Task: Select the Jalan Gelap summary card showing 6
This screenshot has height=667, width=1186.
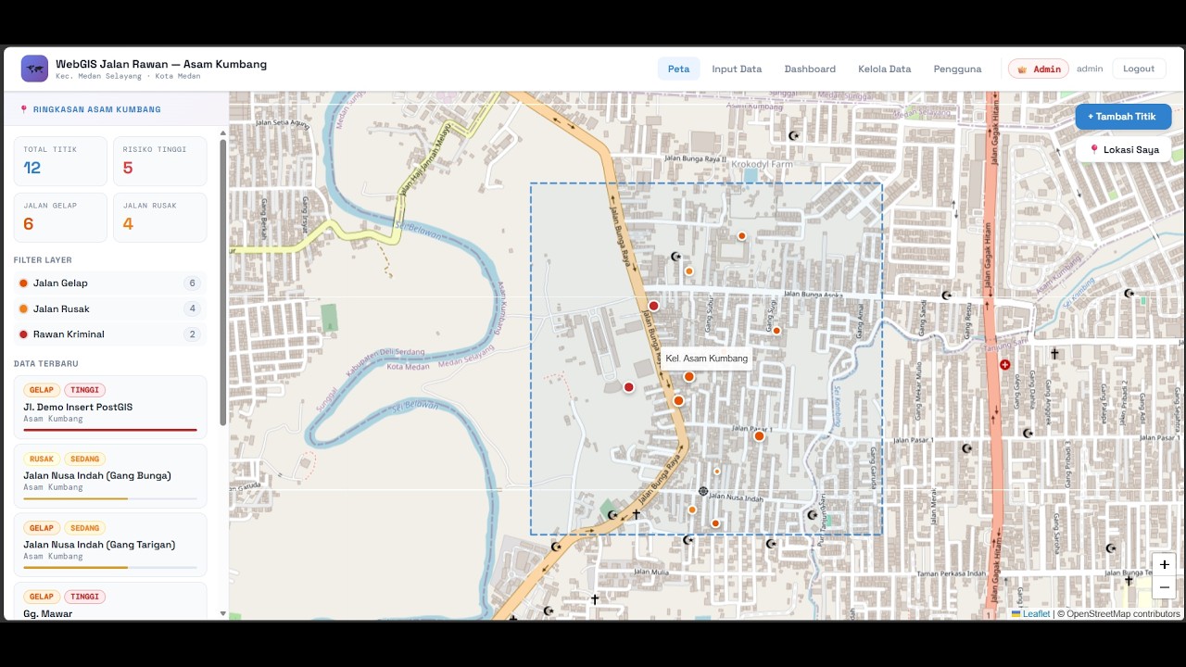Action: 60,218
